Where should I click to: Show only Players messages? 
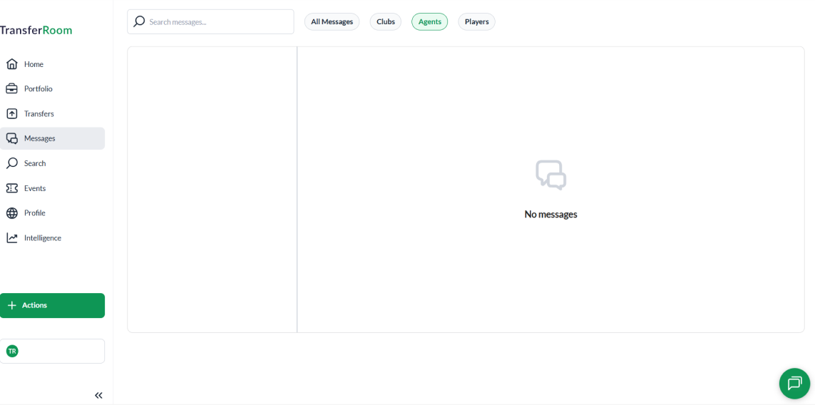(476, 22)
